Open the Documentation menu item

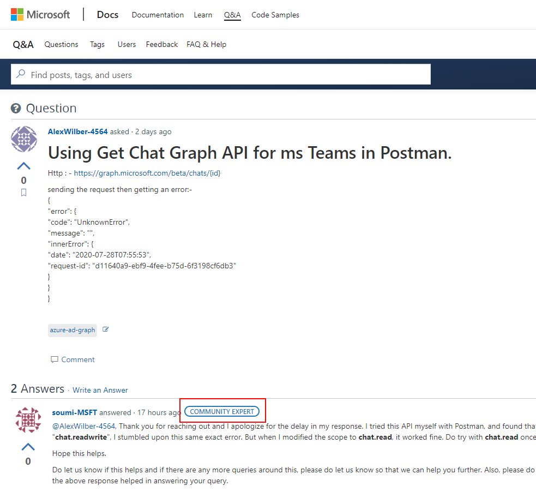[x=158, y=15]
